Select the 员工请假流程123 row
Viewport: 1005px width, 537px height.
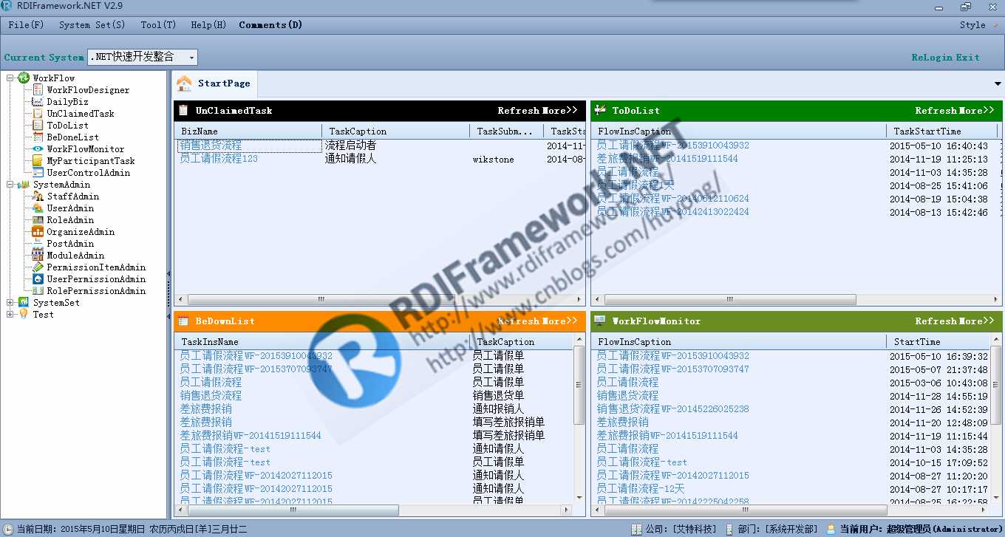pos(219,159)
